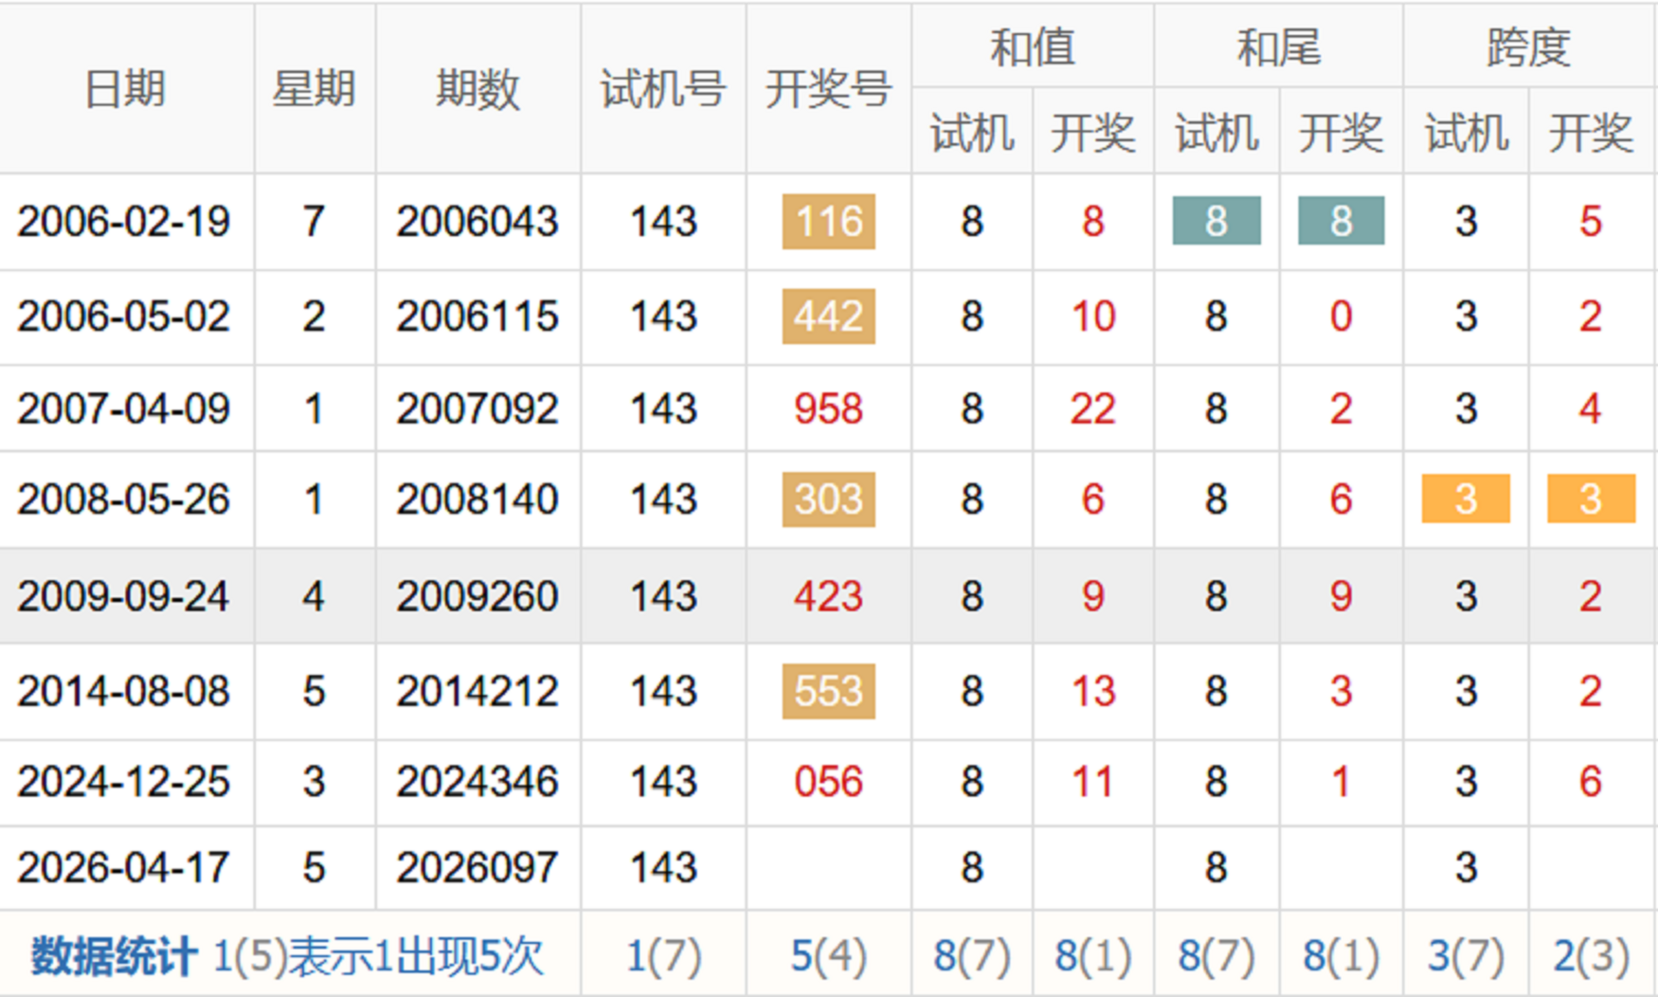Click issue number 2024346

click(478, 783)
